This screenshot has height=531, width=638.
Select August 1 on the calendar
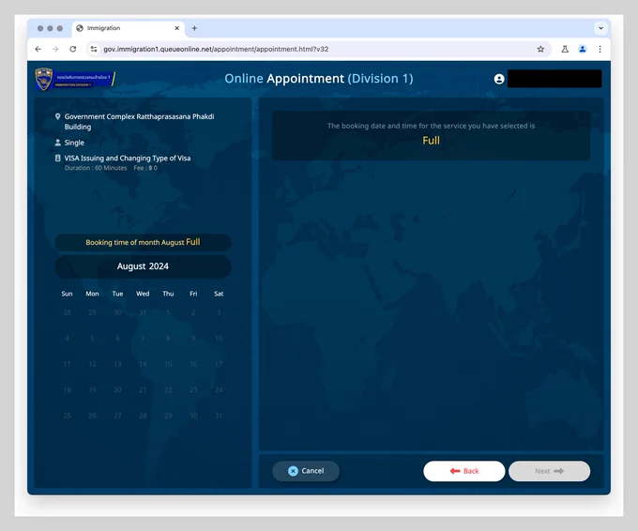(x=168, y=312)
